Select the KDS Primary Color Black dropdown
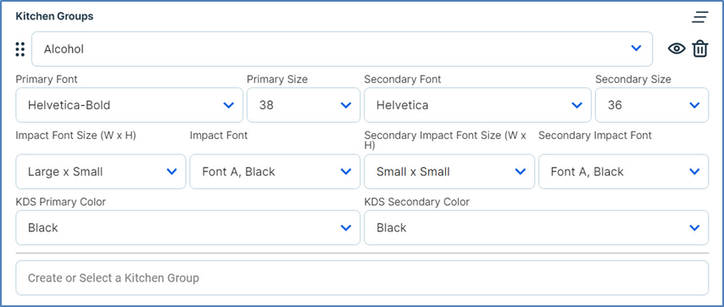The width and height of the screenshot is (724, 307). [188, 227]
